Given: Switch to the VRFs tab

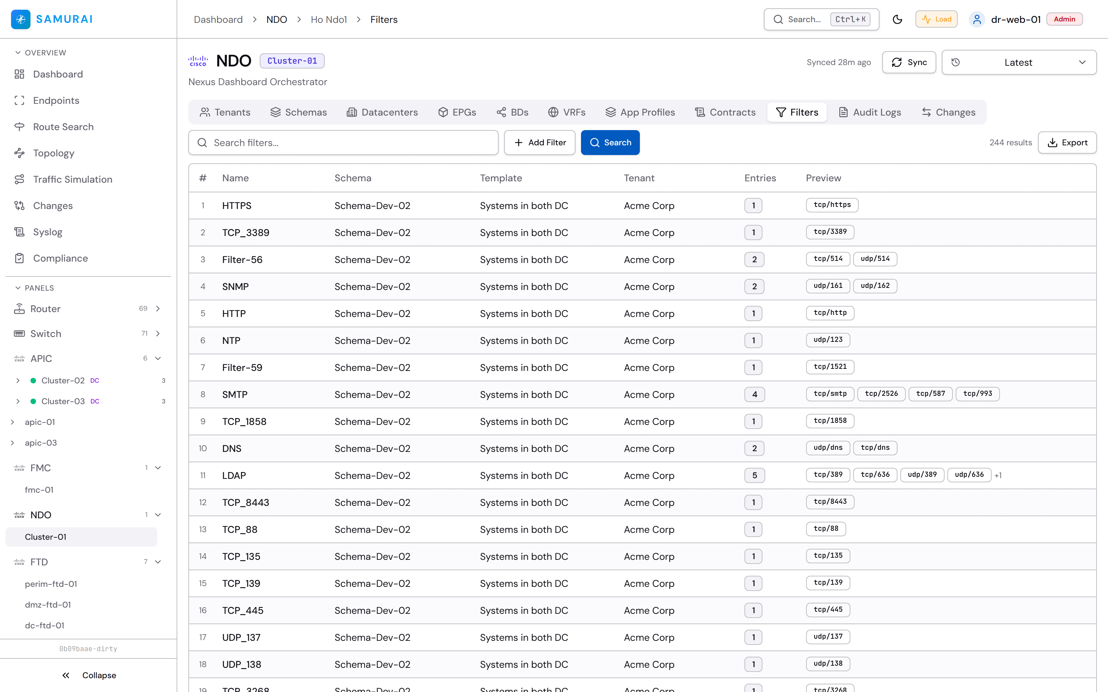Looking at the screenshot, I should (567, 112).
